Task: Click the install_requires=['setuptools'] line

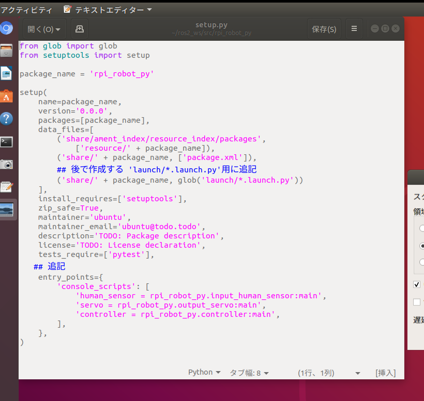Action: (112, 199)
